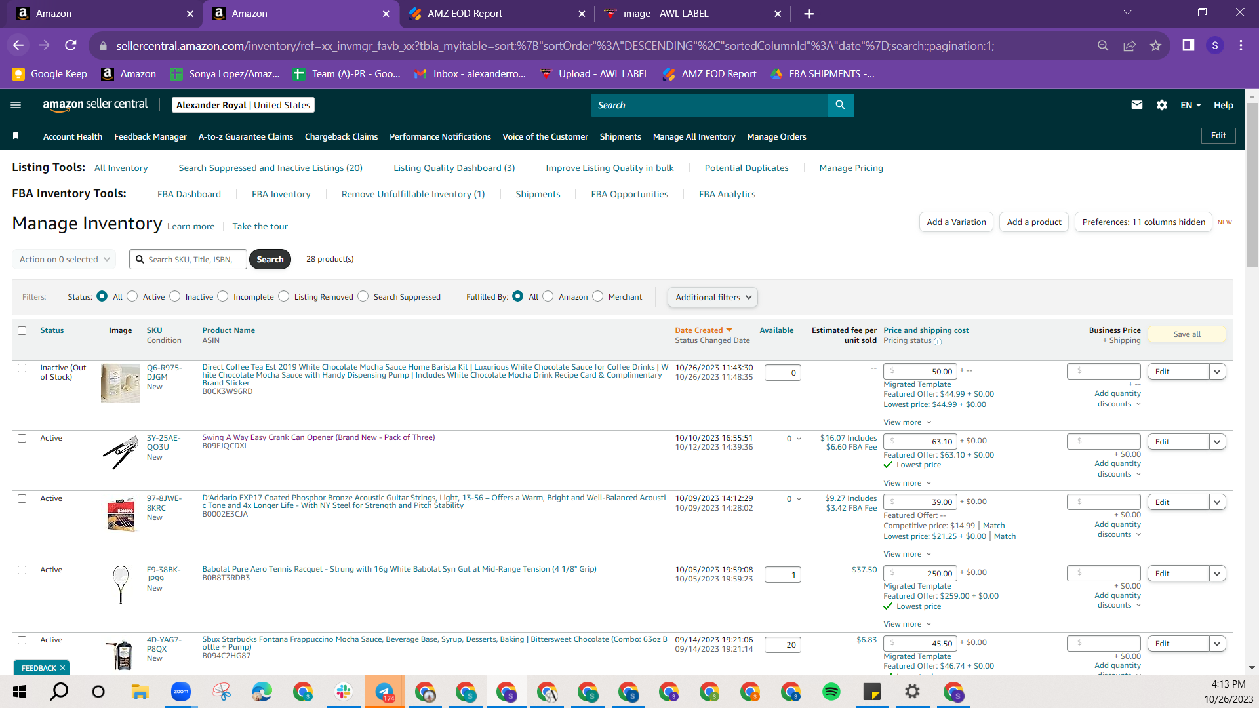Select the Inactive status radio button
This screenshot has width=1259, height=708.
click(175, 296)
